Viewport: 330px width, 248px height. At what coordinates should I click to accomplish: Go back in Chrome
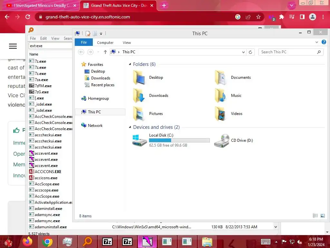[7, 17]
